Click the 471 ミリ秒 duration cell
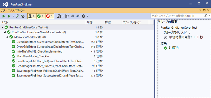 click(x=97, y=75)
